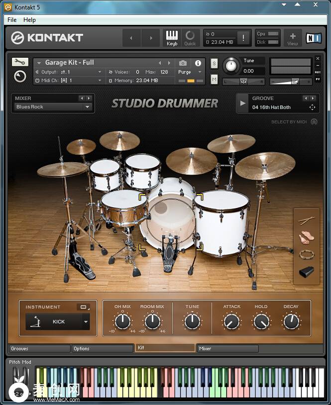Switch to the Mixer tab

click(x=227, y=349)
